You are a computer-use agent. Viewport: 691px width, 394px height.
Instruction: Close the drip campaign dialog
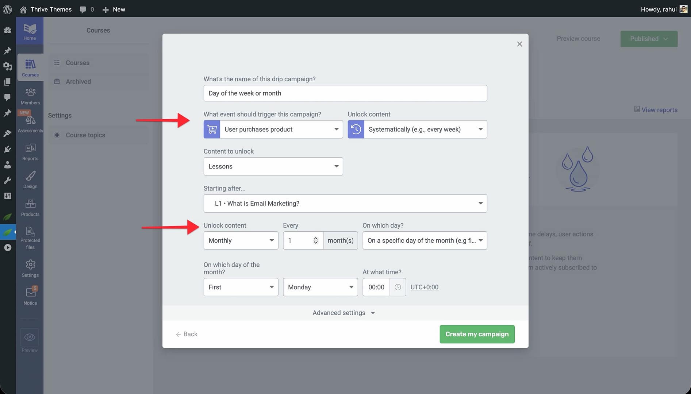519,44
